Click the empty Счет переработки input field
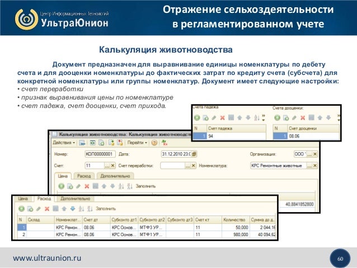Screen dimensions: 357x268 [172, 166]
